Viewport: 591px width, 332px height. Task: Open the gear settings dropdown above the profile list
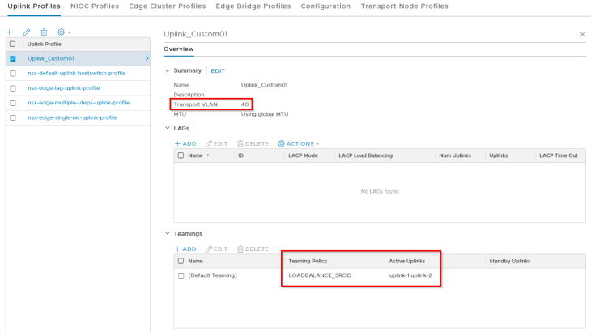pyautogui.click(x=64, y=32)
